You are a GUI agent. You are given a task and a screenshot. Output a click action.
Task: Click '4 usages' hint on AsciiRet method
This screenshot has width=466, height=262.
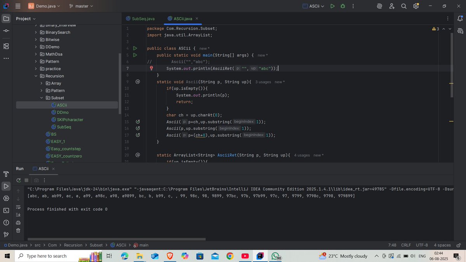302,155
